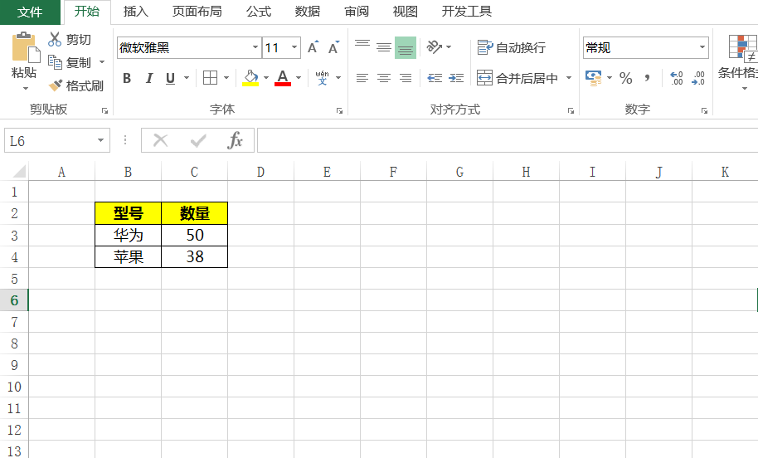
Task: Expand the Paste options arrow under 粘贴
Action: pos(25,89)
